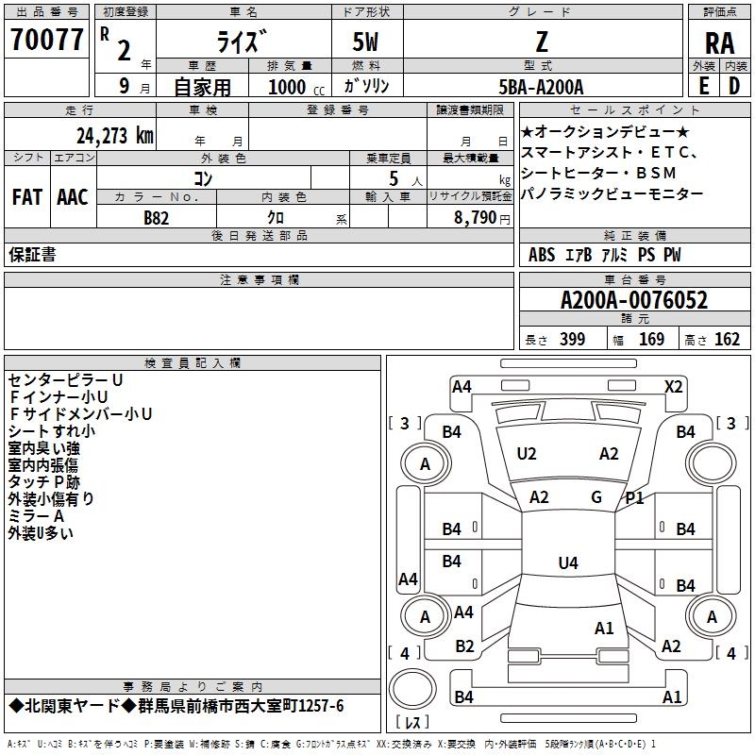The image size is (755, 755).
Task: Select the "G" windshield mark on the diagram
Action: (596, 497)
